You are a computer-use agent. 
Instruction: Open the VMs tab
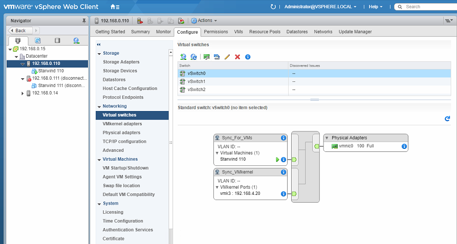coord(238,32)
